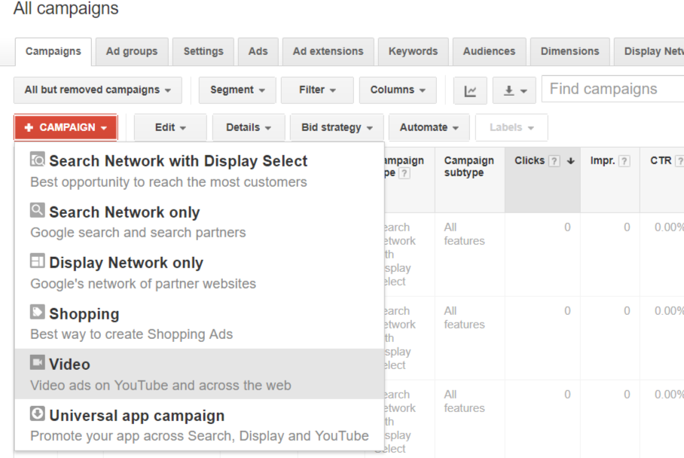Viewport: 684px width, 458px height.
Task: Click the help icon under Campaign type
Action: (x=405, y=173)
